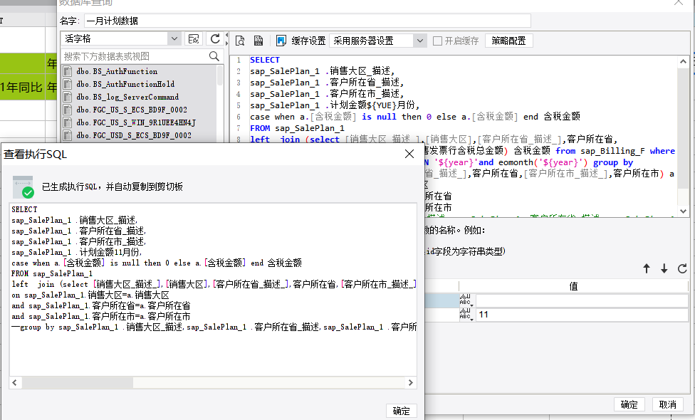Click the 1年同比 green cell in background sheet
This screenshot has width=695, height=420.
click(x=22, y=88)
